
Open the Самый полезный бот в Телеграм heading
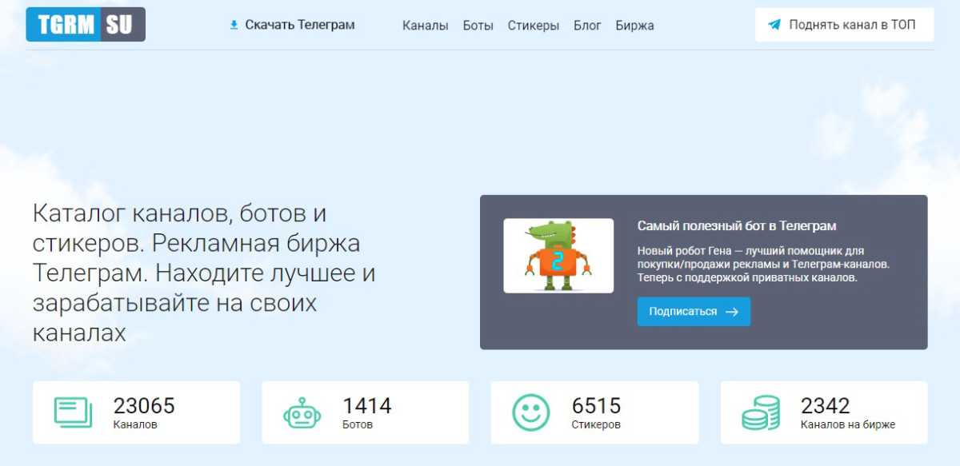(737, 226)
